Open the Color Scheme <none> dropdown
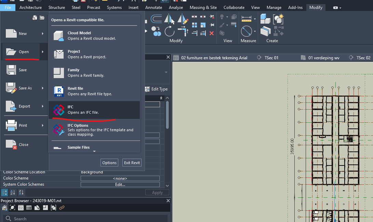The image size is (373, 222). click(120, 178)
